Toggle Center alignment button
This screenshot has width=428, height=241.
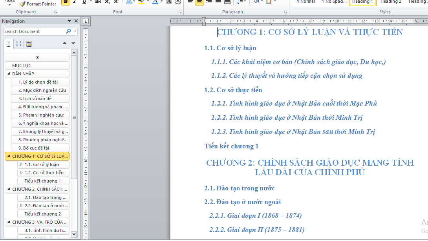[199, 2]
